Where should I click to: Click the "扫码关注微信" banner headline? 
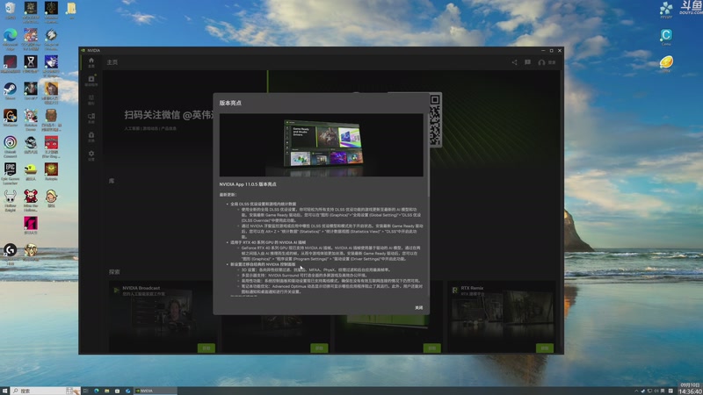tap(151, 115)
